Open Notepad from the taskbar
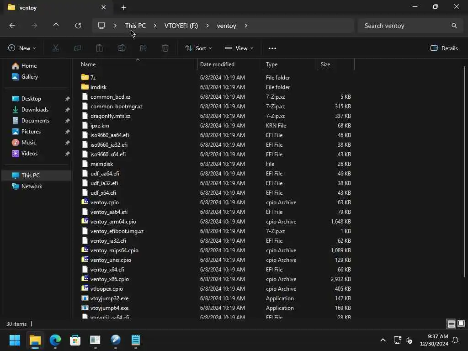 pyautogui.click(x=135, y=340)
